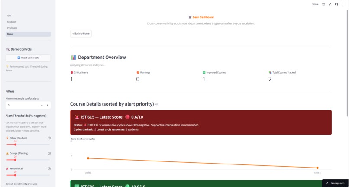Open the three-dot app menu
This screenshot has height=187, width=349.
(x=343, y=4)
